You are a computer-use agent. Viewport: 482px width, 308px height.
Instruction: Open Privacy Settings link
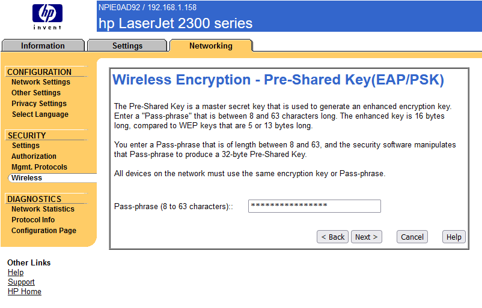[x=39, y=104]
